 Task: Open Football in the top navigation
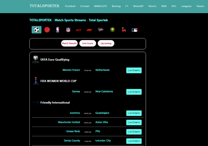(70, 6)
